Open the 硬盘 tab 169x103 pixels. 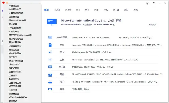pos(126,10)
